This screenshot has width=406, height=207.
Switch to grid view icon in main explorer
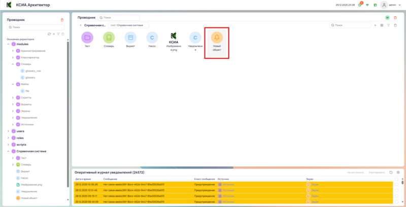click(381, 25)
